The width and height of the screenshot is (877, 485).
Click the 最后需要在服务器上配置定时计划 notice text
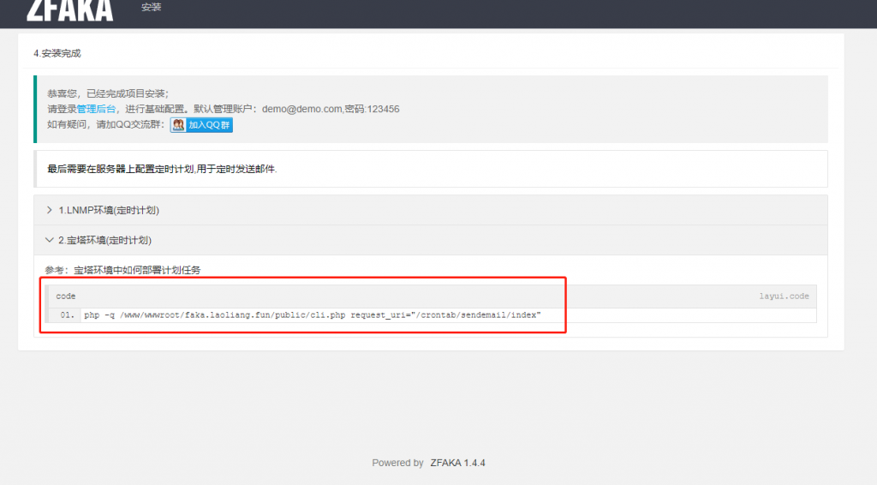tap(162, 170)
